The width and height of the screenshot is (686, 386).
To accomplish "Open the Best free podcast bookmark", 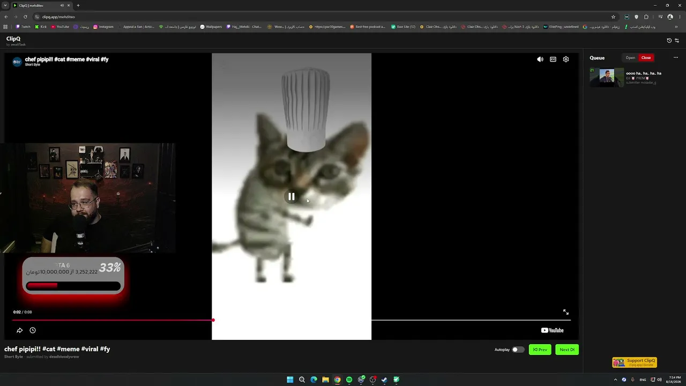I will coord(368,27).
